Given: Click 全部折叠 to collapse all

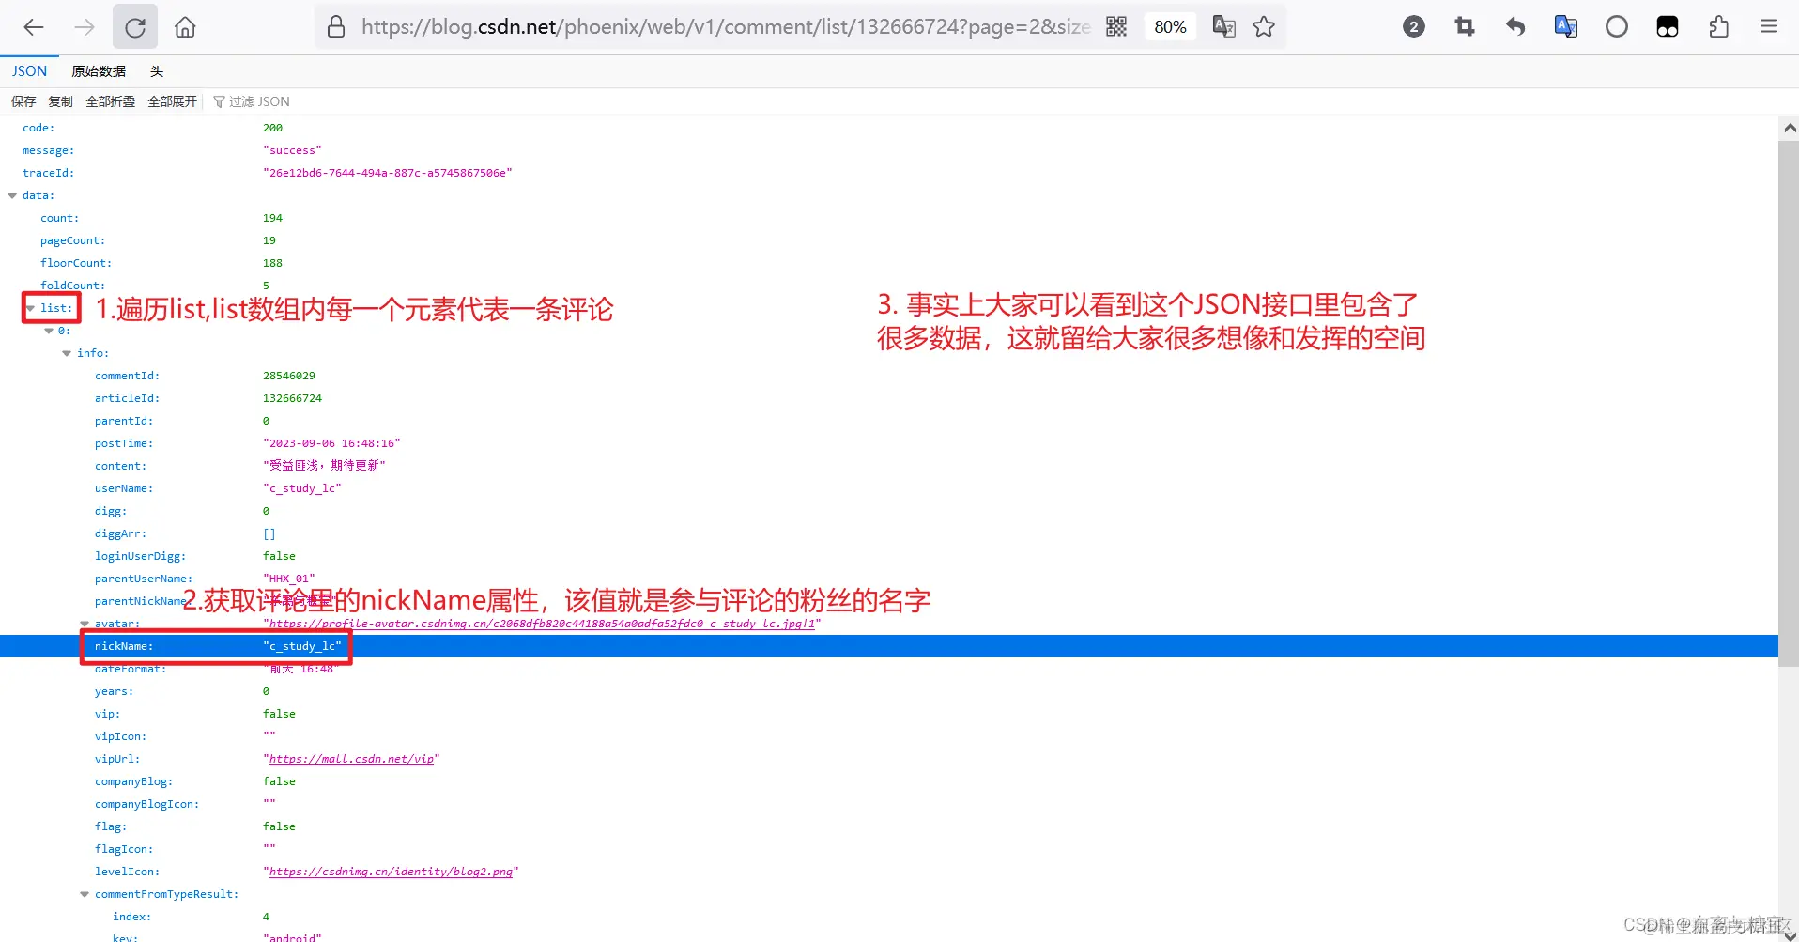Looking at the screenshot, I should click(x=111, y=101).
